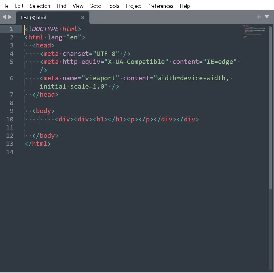Open the tab list dropdown arrow

tap(267, 17)
